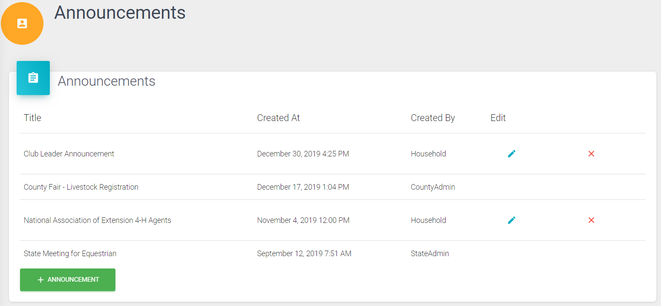Click the teal clipboard Announcements icon
Screen dimensions: 661x306
(x=33, y=78)
